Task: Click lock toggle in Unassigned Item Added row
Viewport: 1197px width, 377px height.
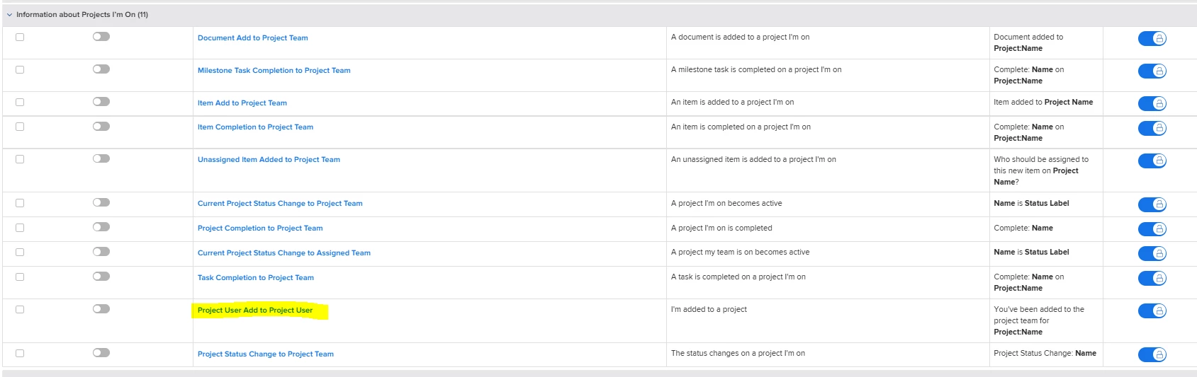Action: (1152, 161)
